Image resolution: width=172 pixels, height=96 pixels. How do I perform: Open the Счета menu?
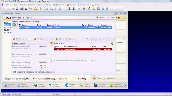(40, 5)
